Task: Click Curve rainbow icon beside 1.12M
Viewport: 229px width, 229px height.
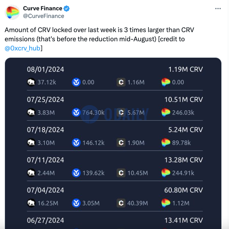Action: (x=166, y=203)
